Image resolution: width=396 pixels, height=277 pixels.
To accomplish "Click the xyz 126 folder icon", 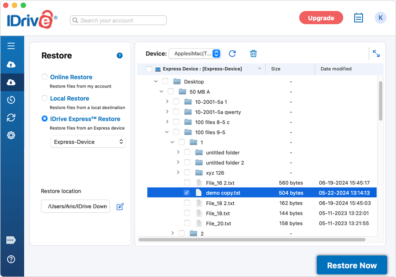I will point(199,172).
